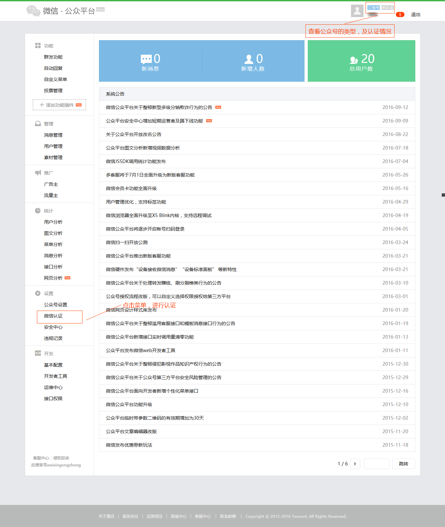Open 流量主 under 推广
445x527 pixels.
pyautogui.click(x=51, y=195)
